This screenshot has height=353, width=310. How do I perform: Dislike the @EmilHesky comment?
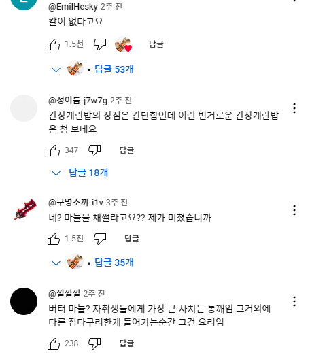[x=100, y=44]
